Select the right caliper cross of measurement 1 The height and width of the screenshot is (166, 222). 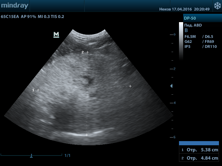(130, 86)
